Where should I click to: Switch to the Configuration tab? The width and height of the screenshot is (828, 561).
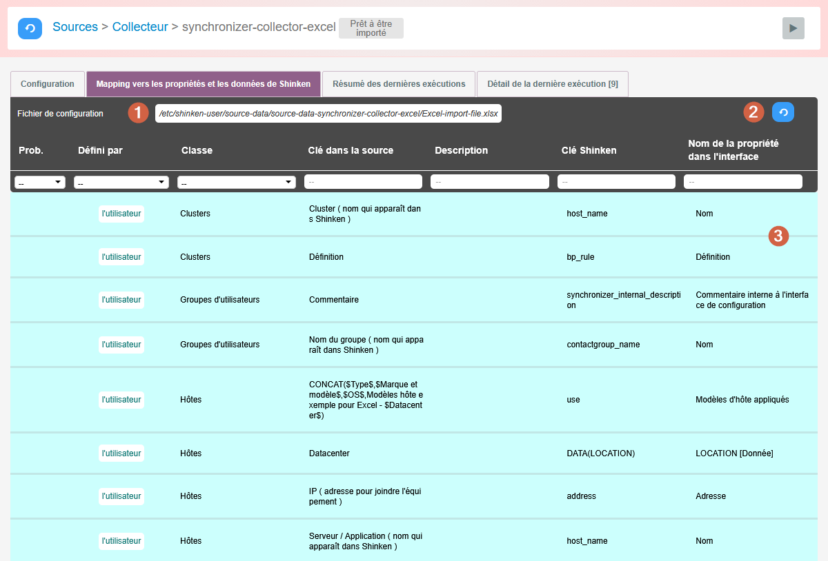pos(48,84)
